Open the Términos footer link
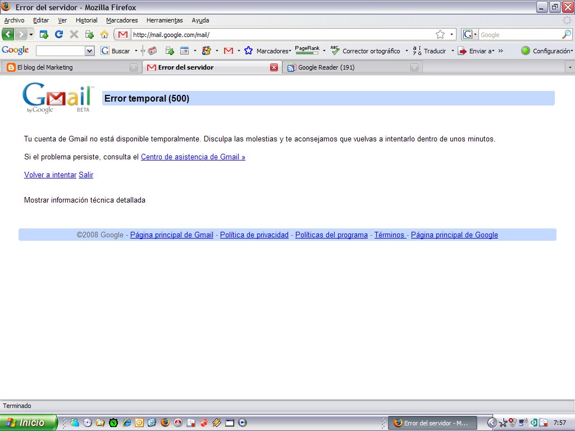 click(x=389, y=235)
